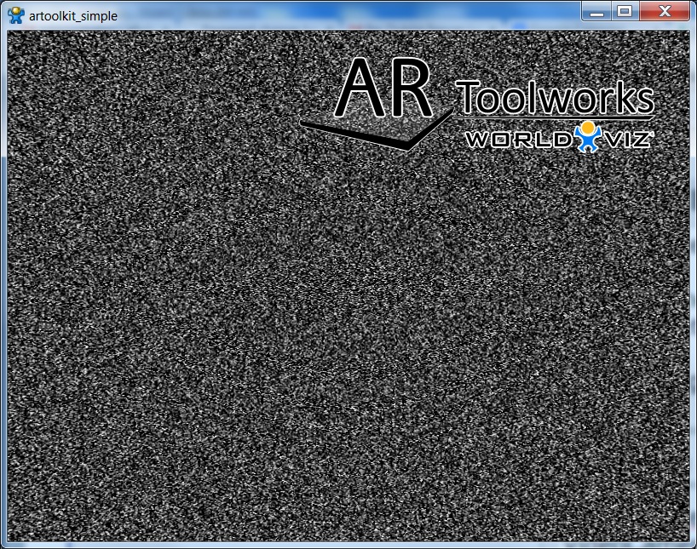Click the Toolworks logo text
The height and width of the screenshot is (549, 697).
(556, 98)
